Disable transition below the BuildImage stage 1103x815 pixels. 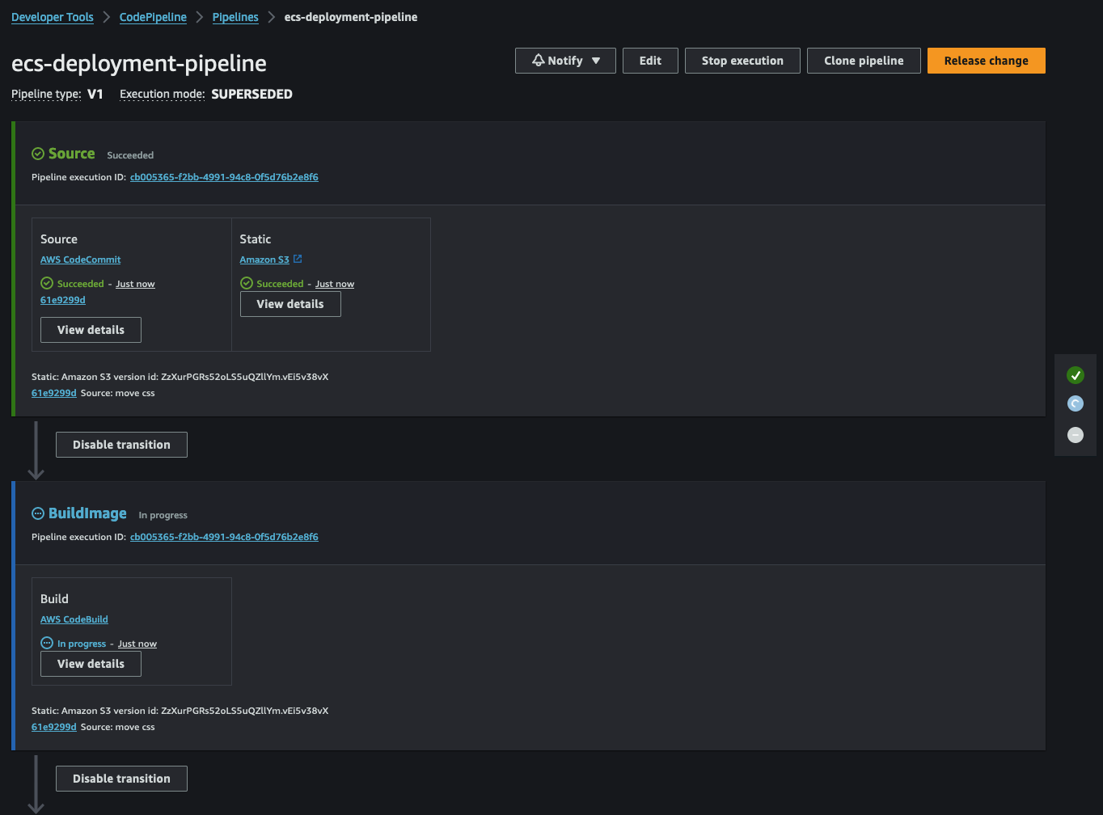point(121,779)
